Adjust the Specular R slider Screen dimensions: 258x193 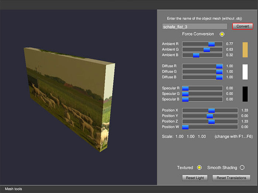point(202,88)
